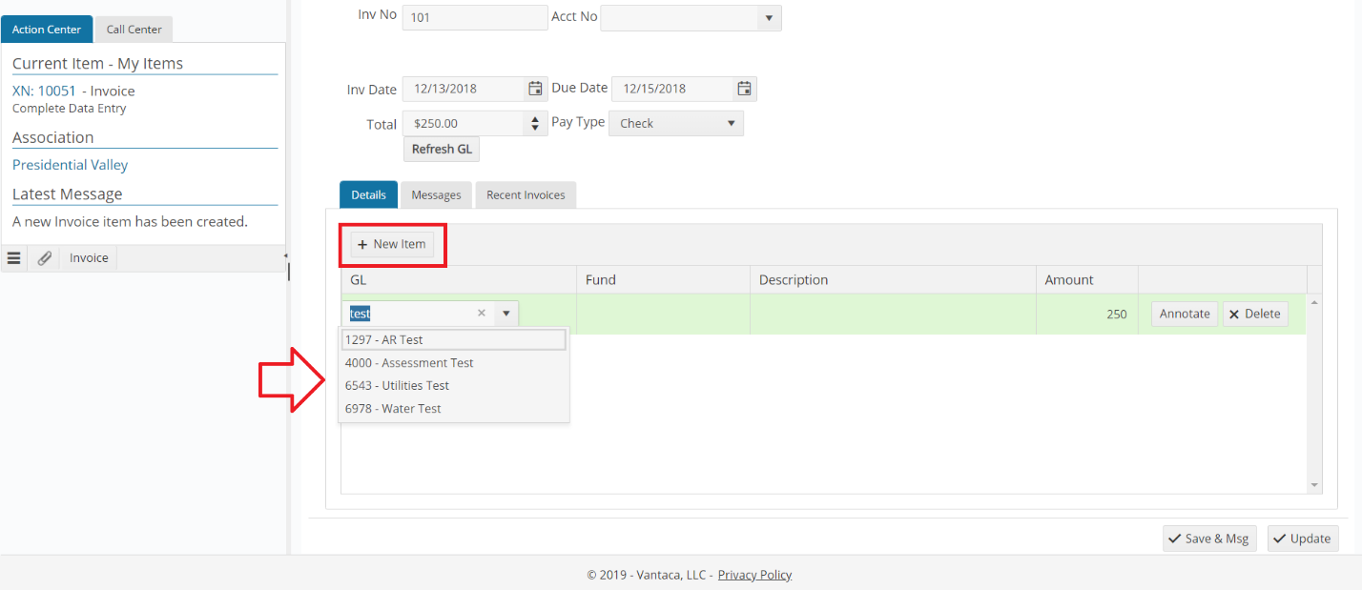Click the paperclip attachment icon
Image resolution: width=1362 pixels, height=590 pixels.
(44, 257)
